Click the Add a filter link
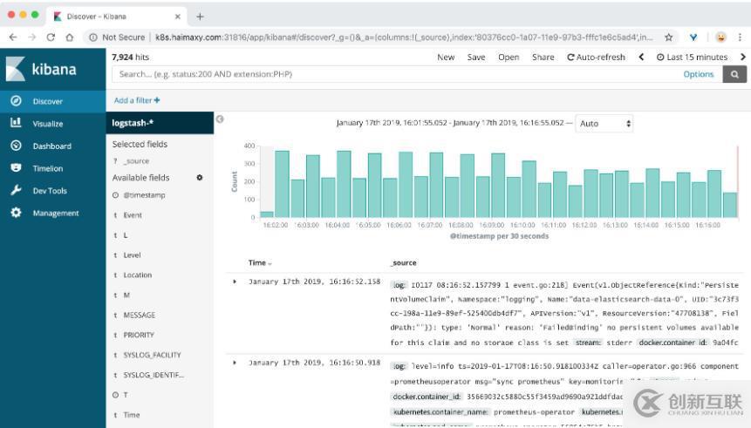 (x=137, y=100)
